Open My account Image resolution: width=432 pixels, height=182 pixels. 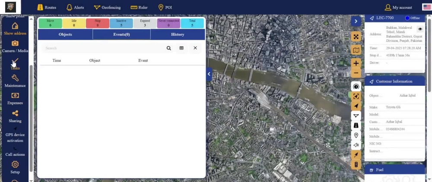click(398, 7)
